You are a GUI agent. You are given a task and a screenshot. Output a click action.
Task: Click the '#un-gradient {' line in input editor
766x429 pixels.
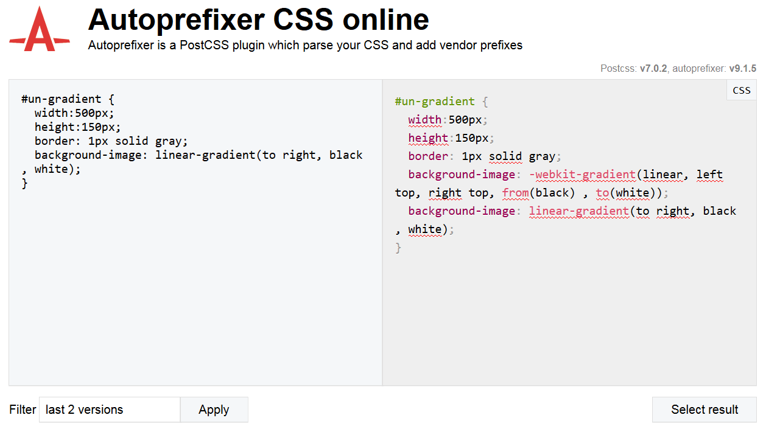pyautogui.click(x=68, y=99)
